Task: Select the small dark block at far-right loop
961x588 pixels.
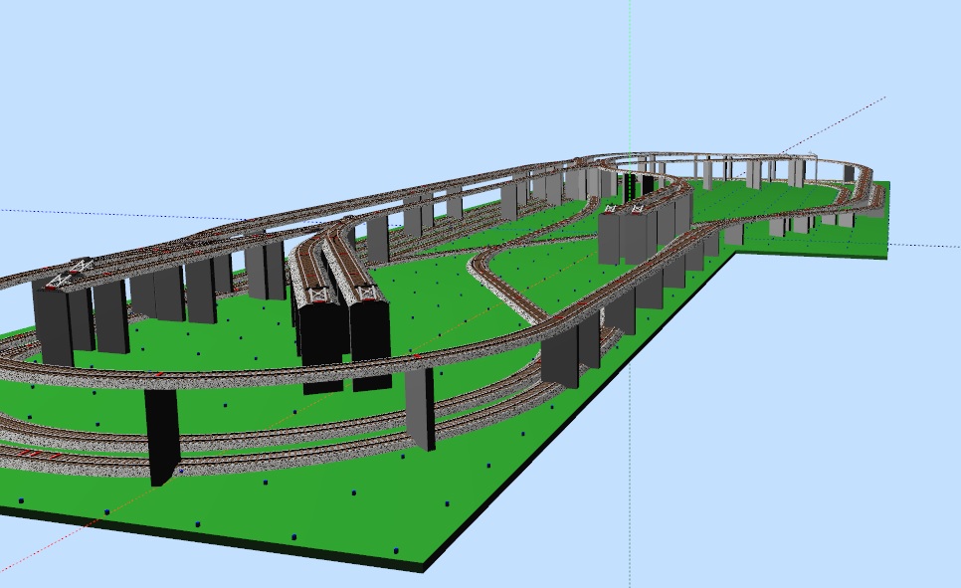Action: click(x=849, y=173)
